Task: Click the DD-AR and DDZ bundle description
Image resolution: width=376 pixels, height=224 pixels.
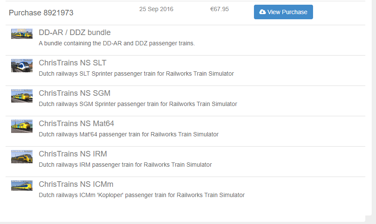Action: tap(116, 43)
